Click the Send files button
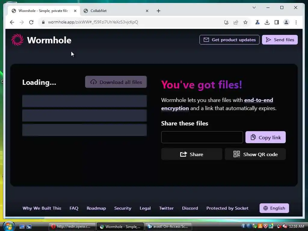 coord(280,40)
